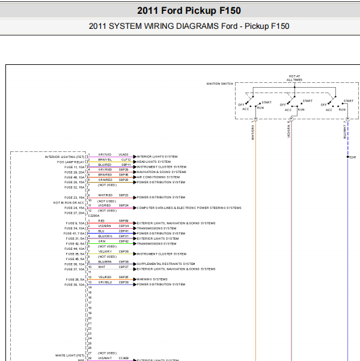Viewport: 360px width, 361px height.
Task: Select FUSE 24, 15A label
Action: coord(75,208)
